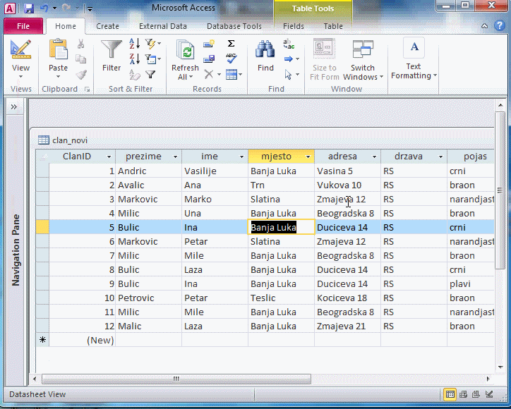Image resolution: width=511 pixels, height=409 pixels.
Task: Run Spelling check from Records group
Action: pos(231,59)
